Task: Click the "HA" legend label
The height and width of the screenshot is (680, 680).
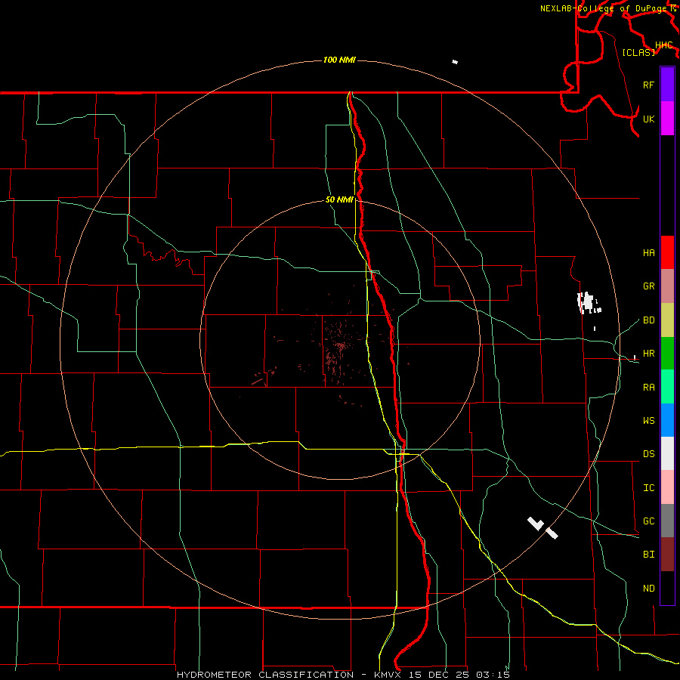Action: 648,252
